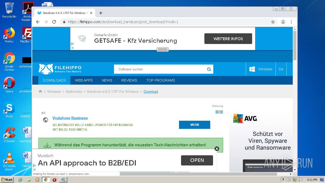Open VLC media player desktop shortcut

[x=9, y=161]
